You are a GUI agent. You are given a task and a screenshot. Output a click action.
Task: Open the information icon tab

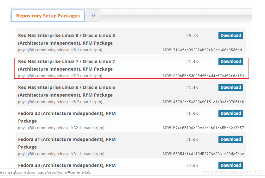click(93, 16)
